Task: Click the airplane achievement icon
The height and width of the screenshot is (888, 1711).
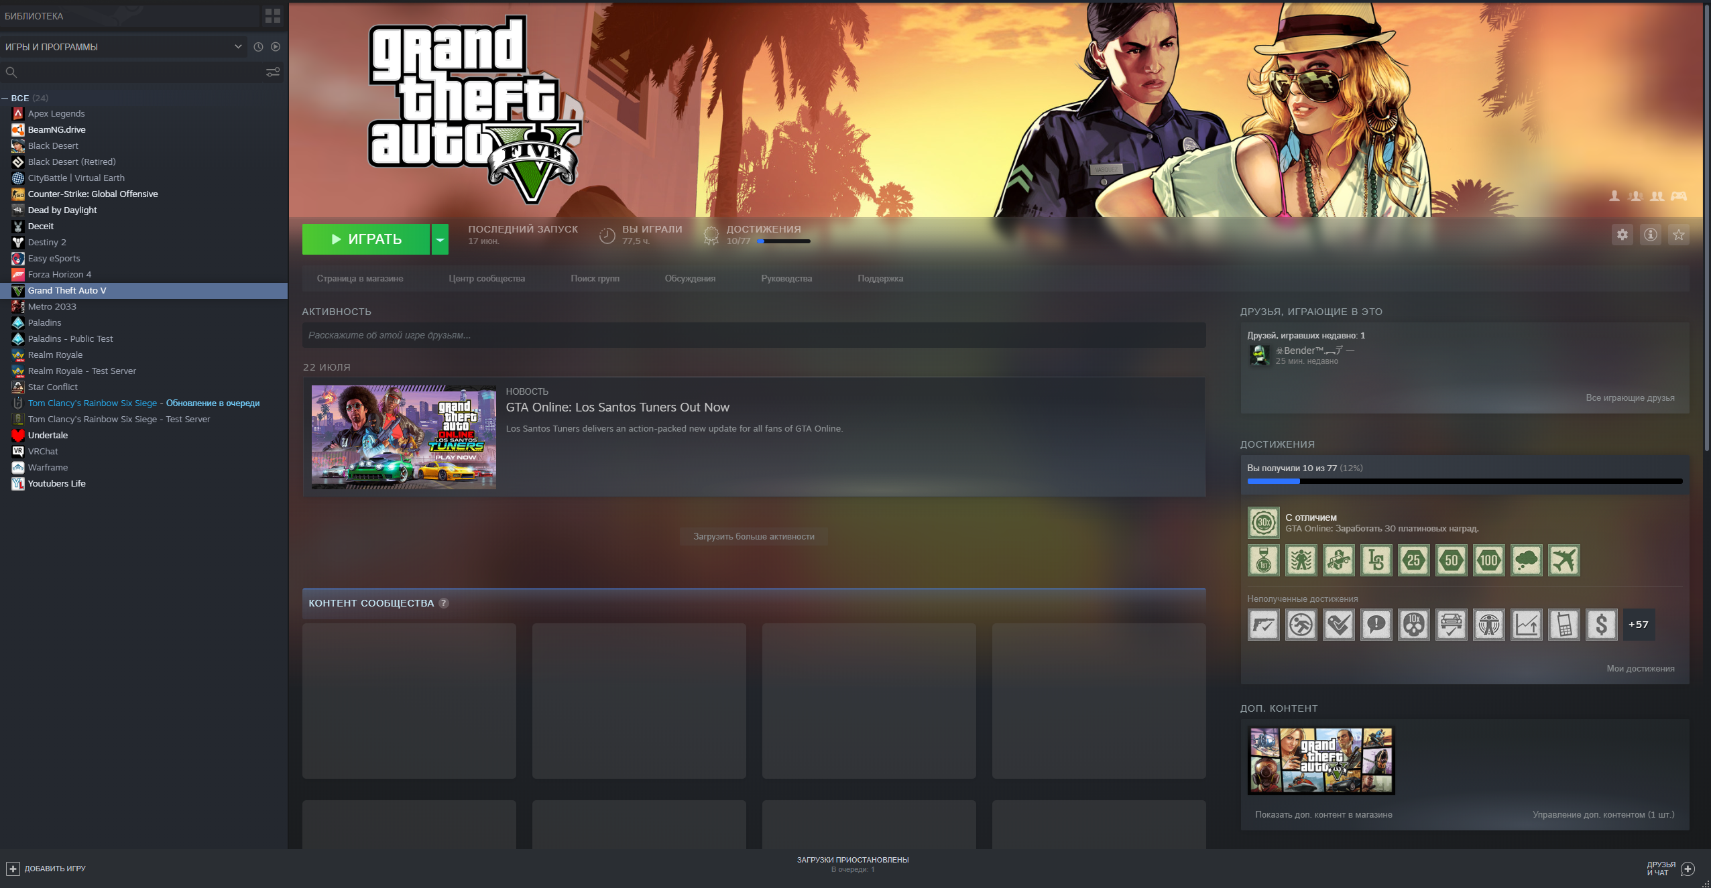Action: tap(1564, 560)
